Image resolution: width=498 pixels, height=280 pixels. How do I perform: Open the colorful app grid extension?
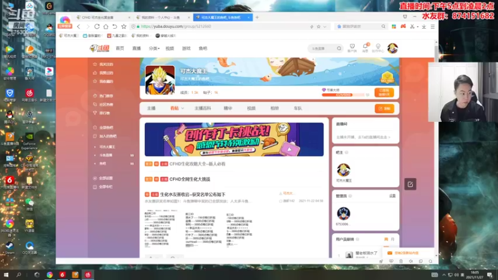pos(394,27)
